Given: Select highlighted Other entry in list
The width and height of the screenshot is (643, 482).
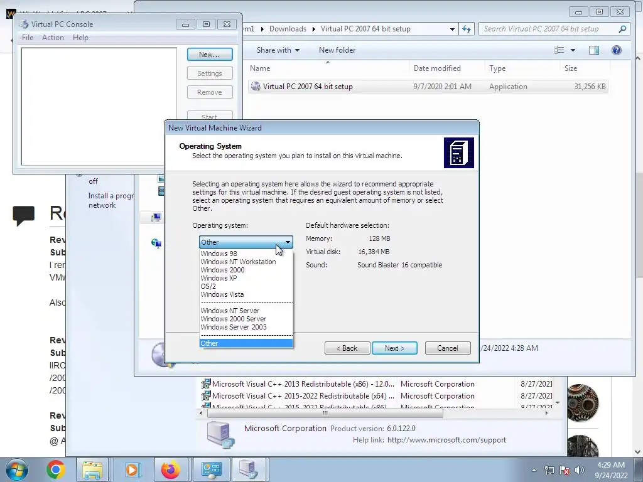Looking at the screenshot, I should [x=246, y=343].
